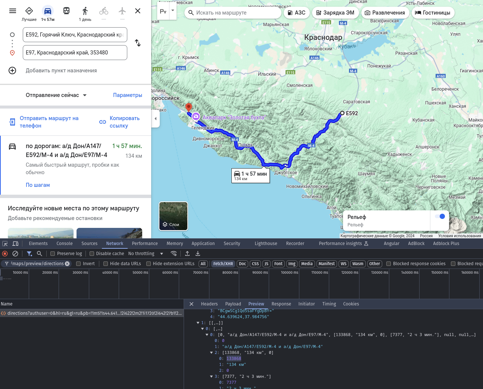Select cycling travel mode
The height and width of the screenshot is (389, 483).
[x=104, y=11]
